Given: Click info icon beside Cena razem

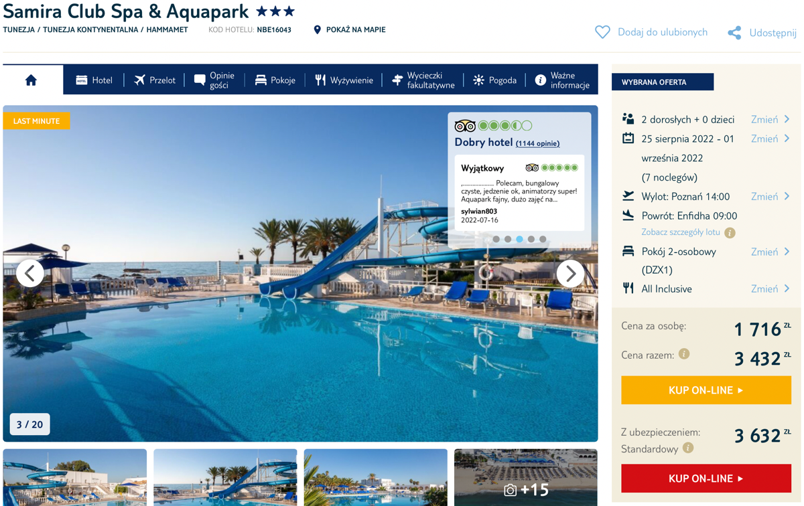Looking at the screenshot, I should (x=684, y=353).
